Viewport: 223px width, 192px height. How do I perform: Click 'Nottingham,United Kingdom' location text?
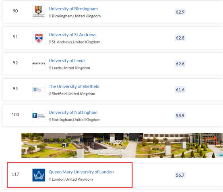(x=76, y=120)
